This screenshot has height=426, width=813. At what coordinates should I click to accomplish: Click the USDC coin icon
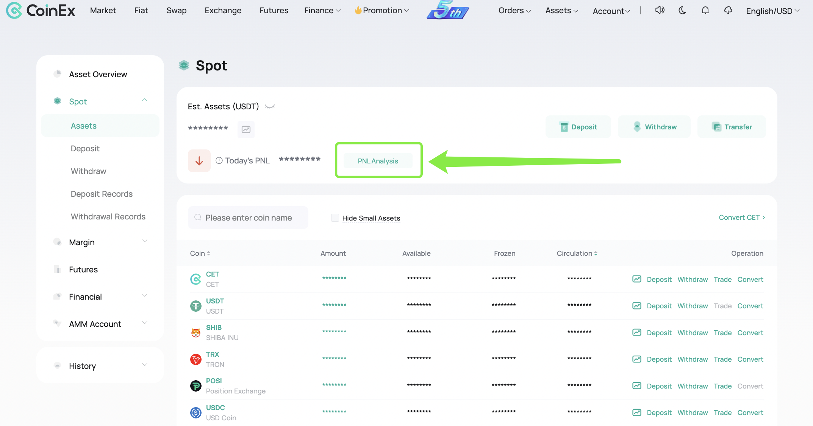pos(195,412)
